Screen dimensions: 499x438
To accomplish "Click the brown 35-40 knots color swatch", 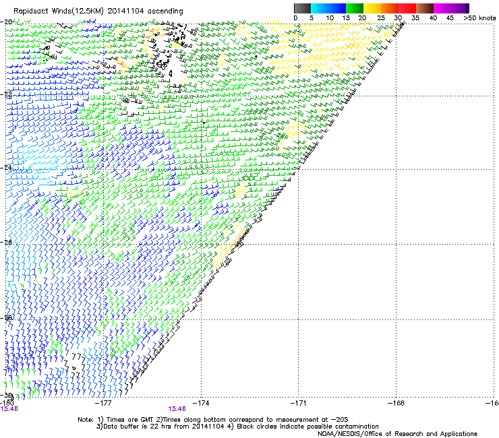I will click(425, 8).
